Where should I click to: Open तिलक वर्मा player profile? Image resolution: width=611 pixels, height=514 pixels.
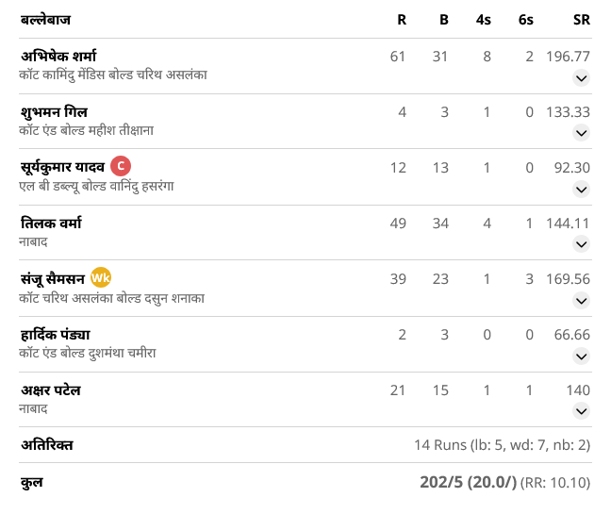[x=51, y=224]
